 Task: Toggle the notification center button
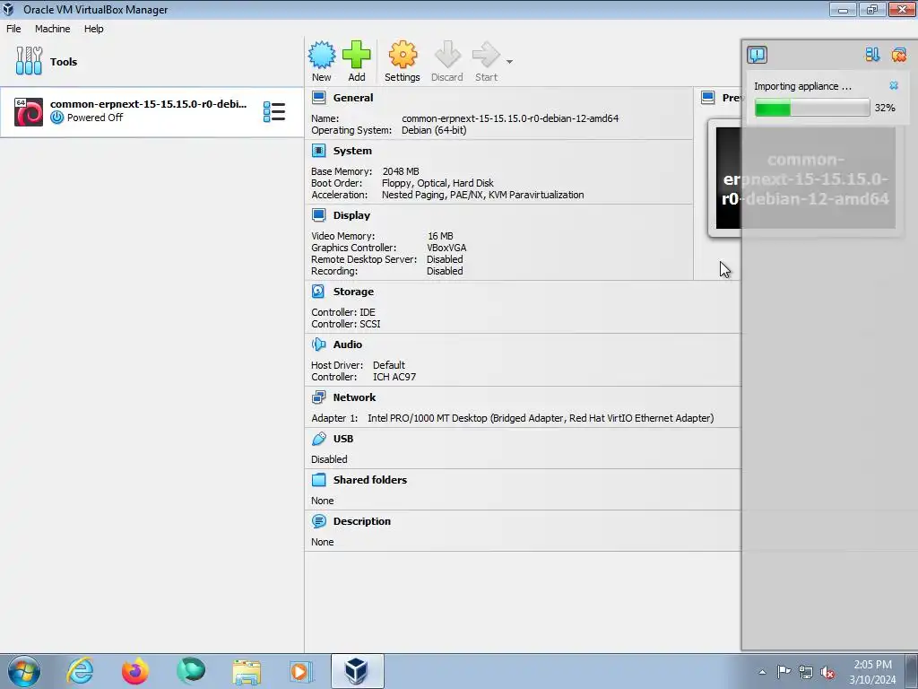click(x=757, y=55)
